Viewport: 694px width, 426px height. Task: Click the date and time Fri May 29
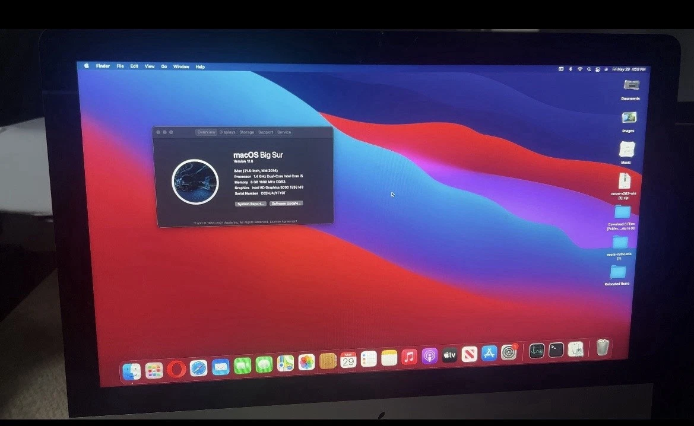click(x=629, y=69)
